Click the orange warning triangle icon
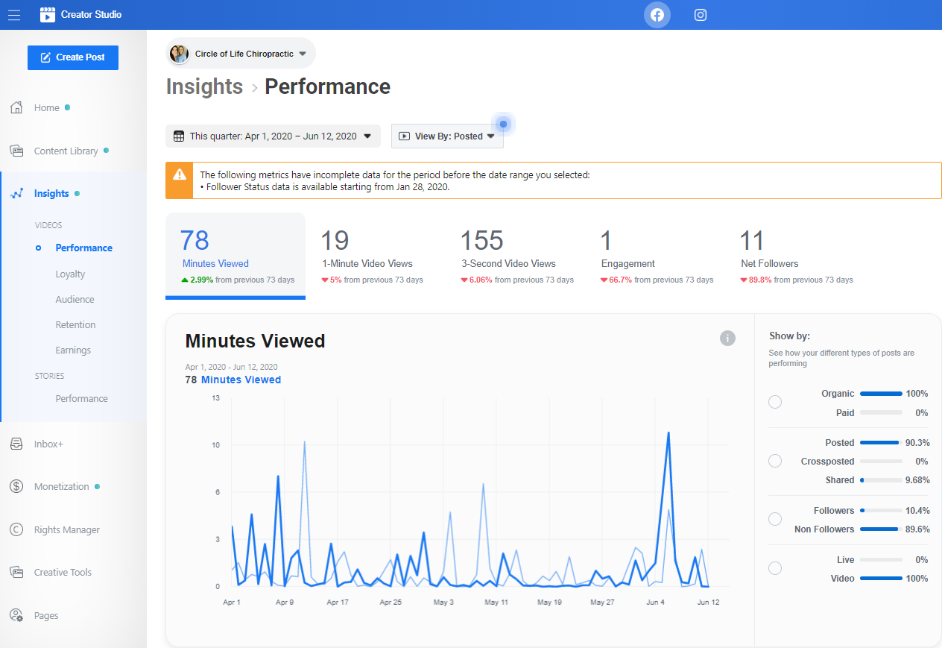Viewport: 942px width, 648px height. 179,174
